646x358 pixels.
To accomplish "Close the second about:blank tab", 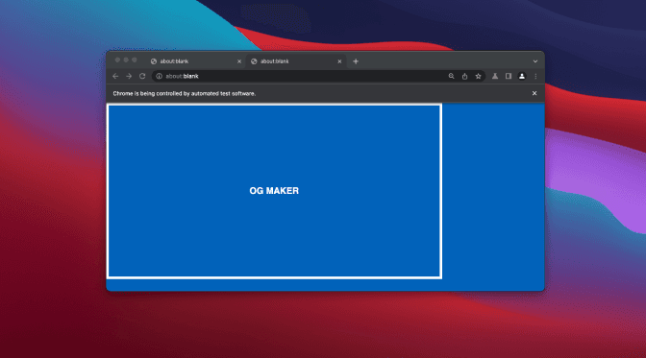I will [339, 61].
